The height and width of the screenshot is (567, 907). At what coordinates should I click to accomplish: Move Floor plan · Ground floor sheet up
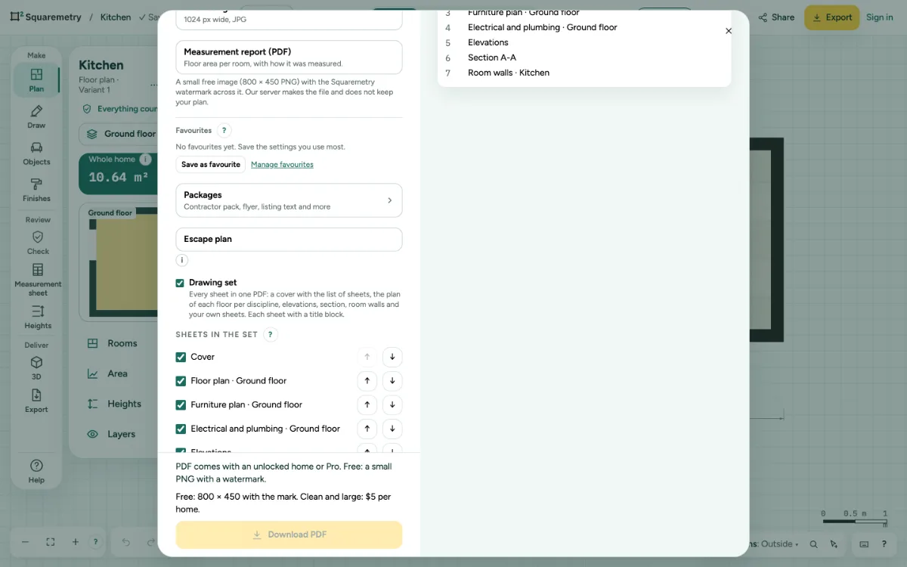(367, 381)
